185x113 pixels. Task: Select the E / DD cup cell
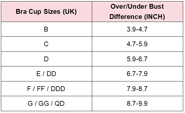pyautogui.click(x=47, y=74)
